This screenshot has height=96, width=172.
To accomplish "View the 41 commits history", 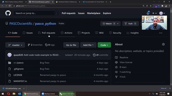I will click(101, 55).
